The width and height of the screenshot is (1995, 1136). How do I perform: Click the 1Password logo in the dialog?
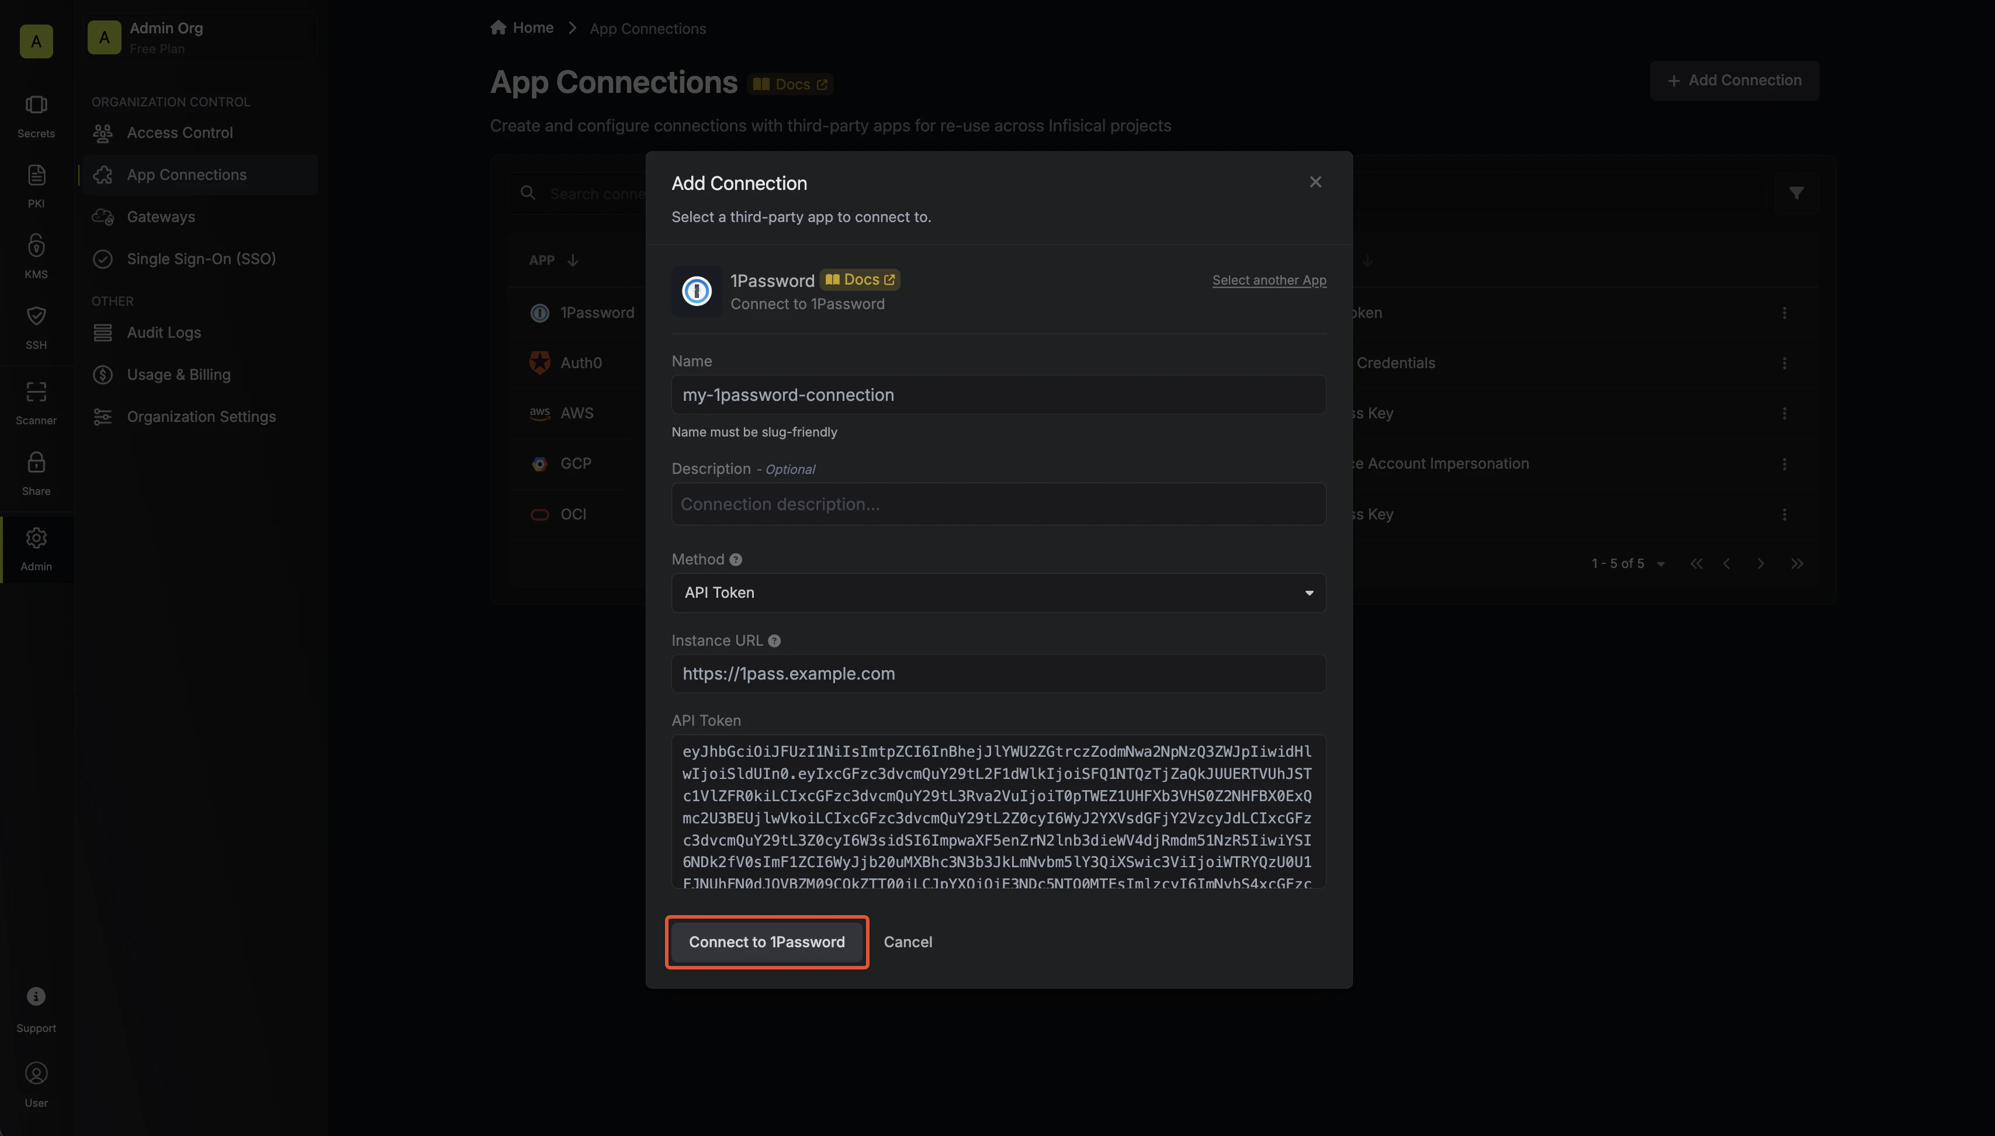pyautogui.click(x=697, y=291)
